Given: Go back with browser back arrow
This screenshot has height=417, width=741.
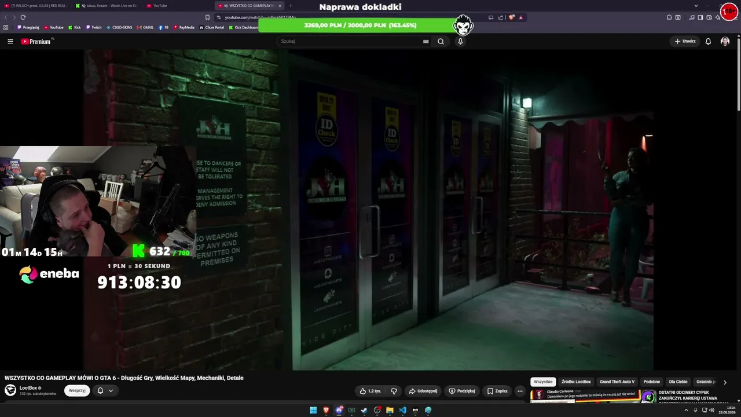Looking at the screenshot, I should click(6, 17).
